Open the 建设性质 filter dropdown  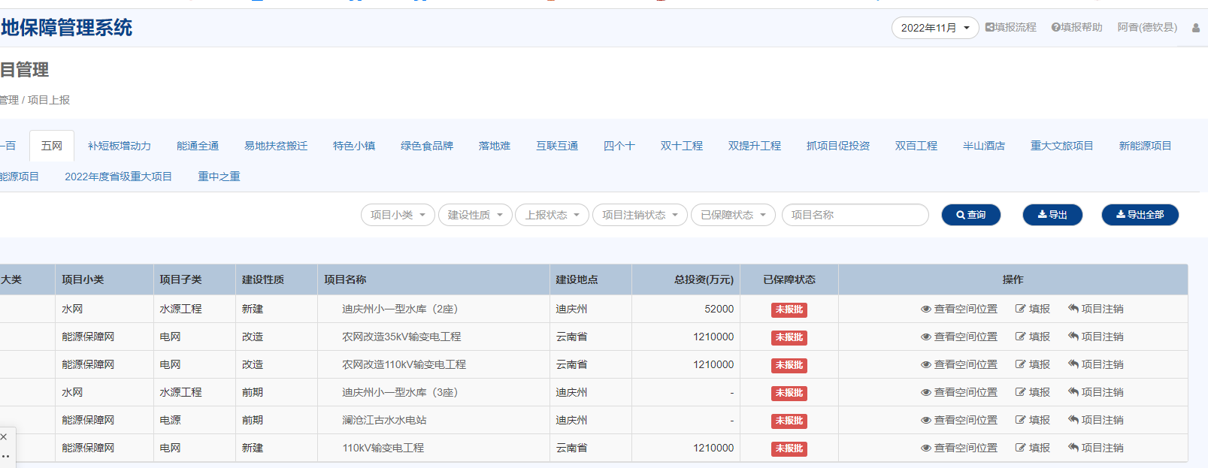(475, 215)
